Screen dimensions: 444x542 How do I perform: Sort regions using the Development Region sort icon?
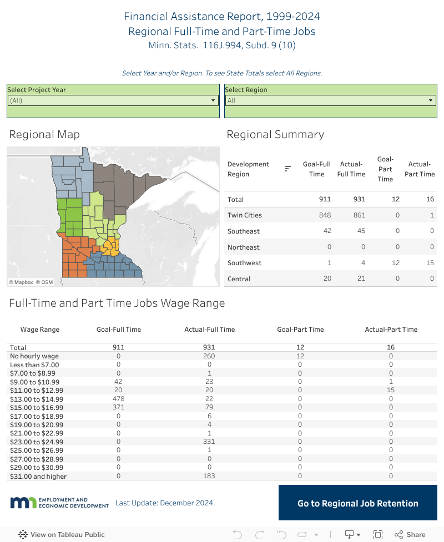click(x=287, y=169)
